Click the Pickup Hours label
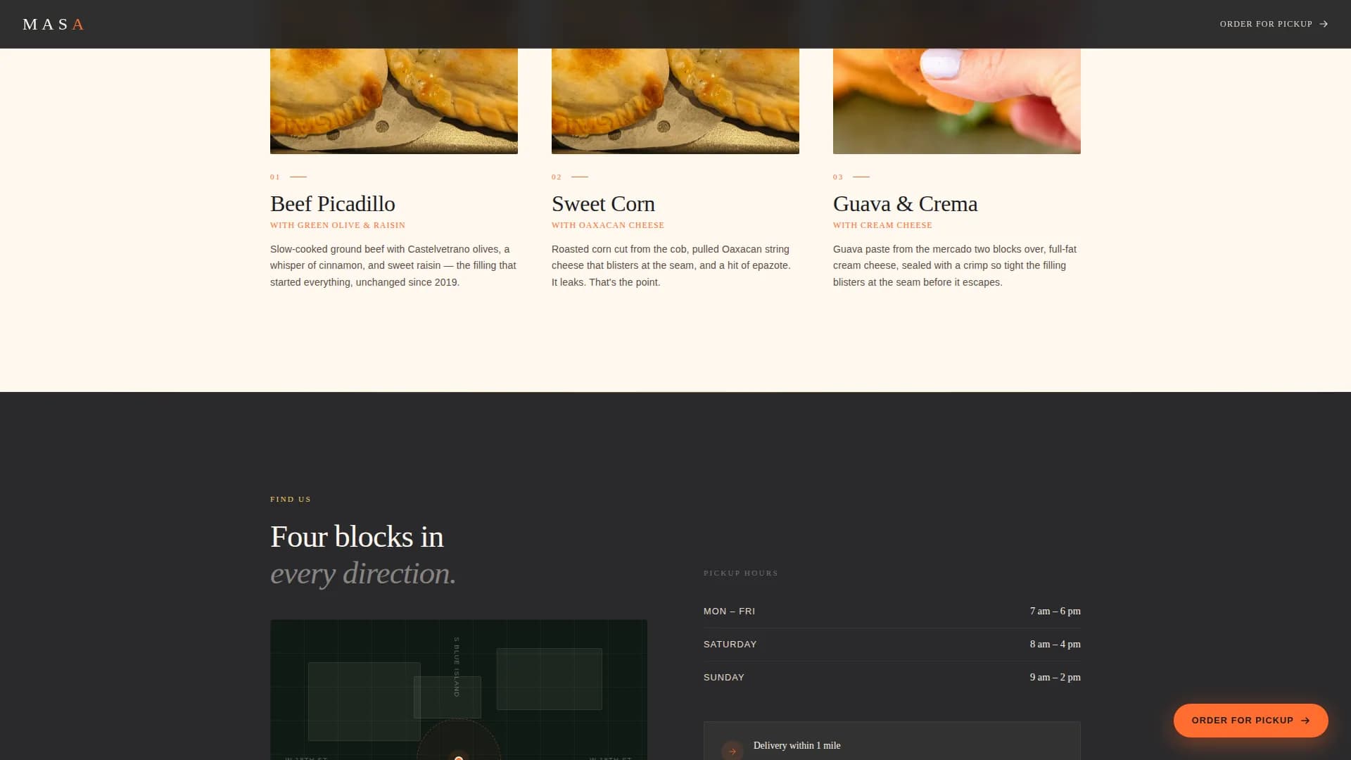 coord(741,574)
